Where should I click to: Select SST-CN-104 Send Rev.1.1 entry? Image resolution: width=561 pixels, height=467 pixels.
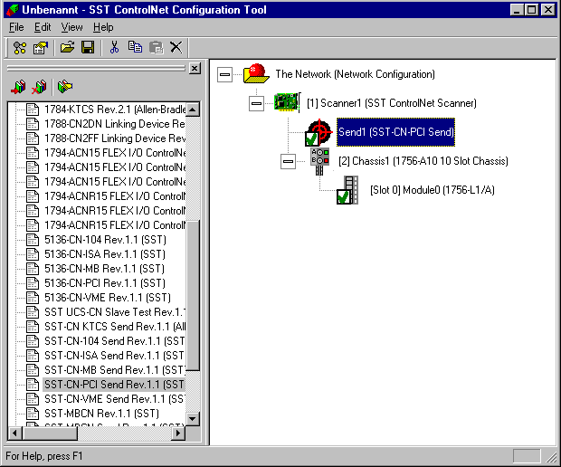[115, 341]
